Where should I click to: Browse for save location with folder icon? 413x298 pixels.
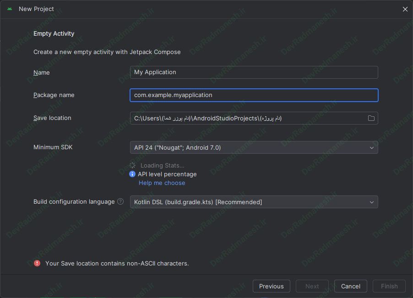[x=371, y=119]
